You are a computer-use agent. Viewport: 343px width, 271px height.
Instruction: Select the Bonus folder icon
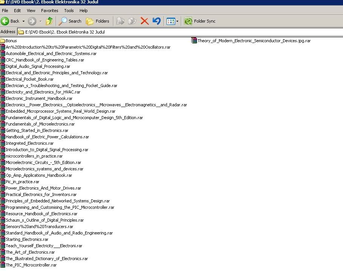pyautogui.click(x=3, y=41)
